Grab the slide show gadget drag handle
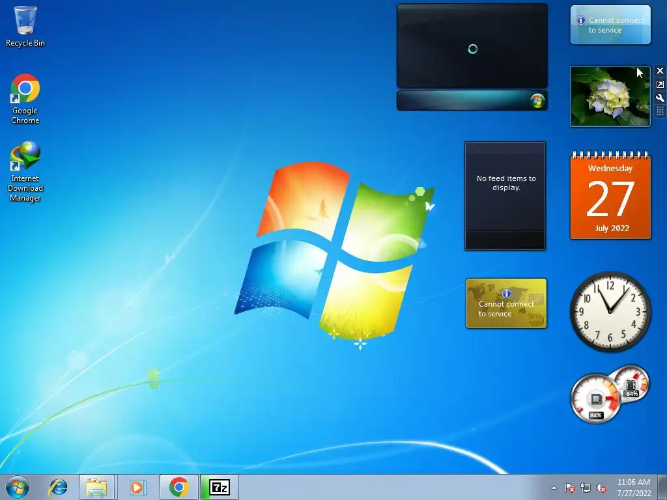The image size is (667, 500). pyautogui.click(x=660, y=111)
